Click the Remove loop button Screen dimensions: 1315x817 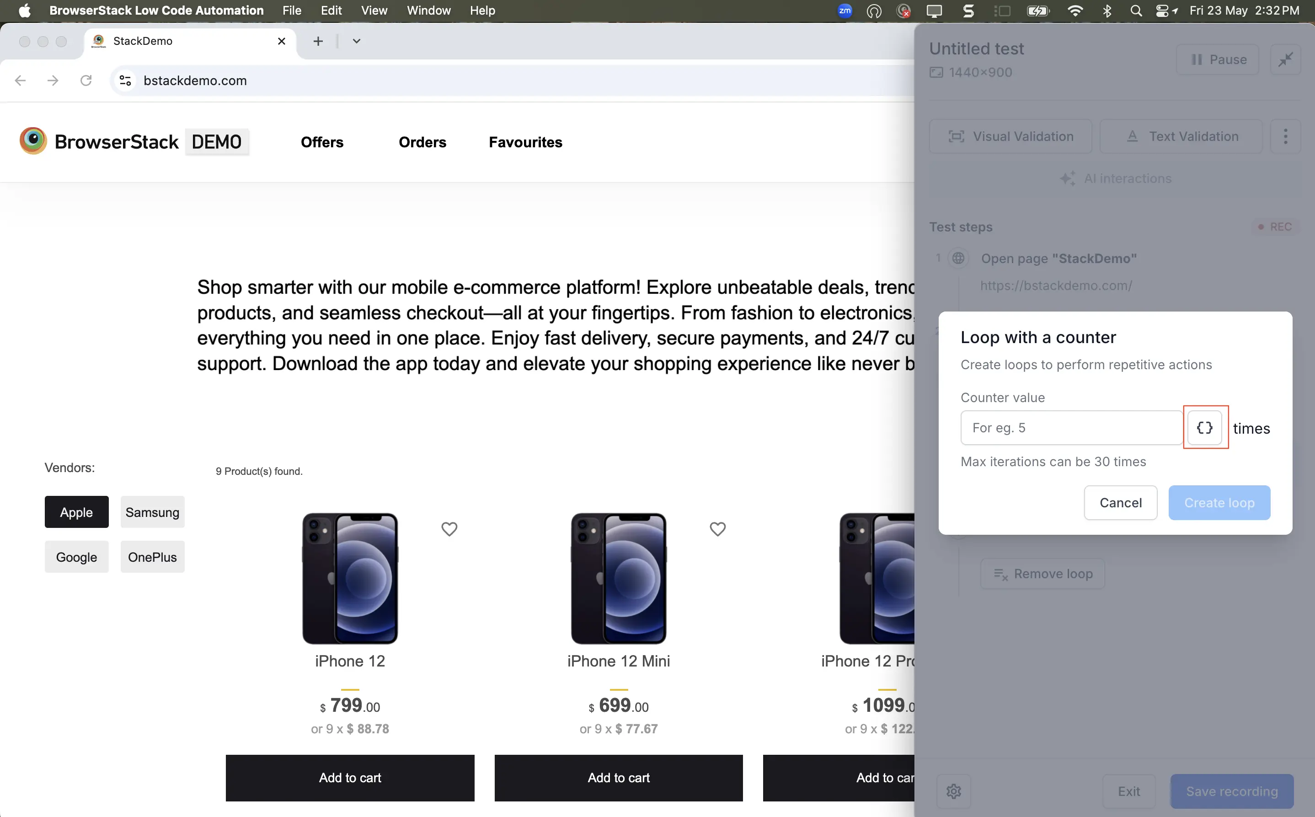1042,573
